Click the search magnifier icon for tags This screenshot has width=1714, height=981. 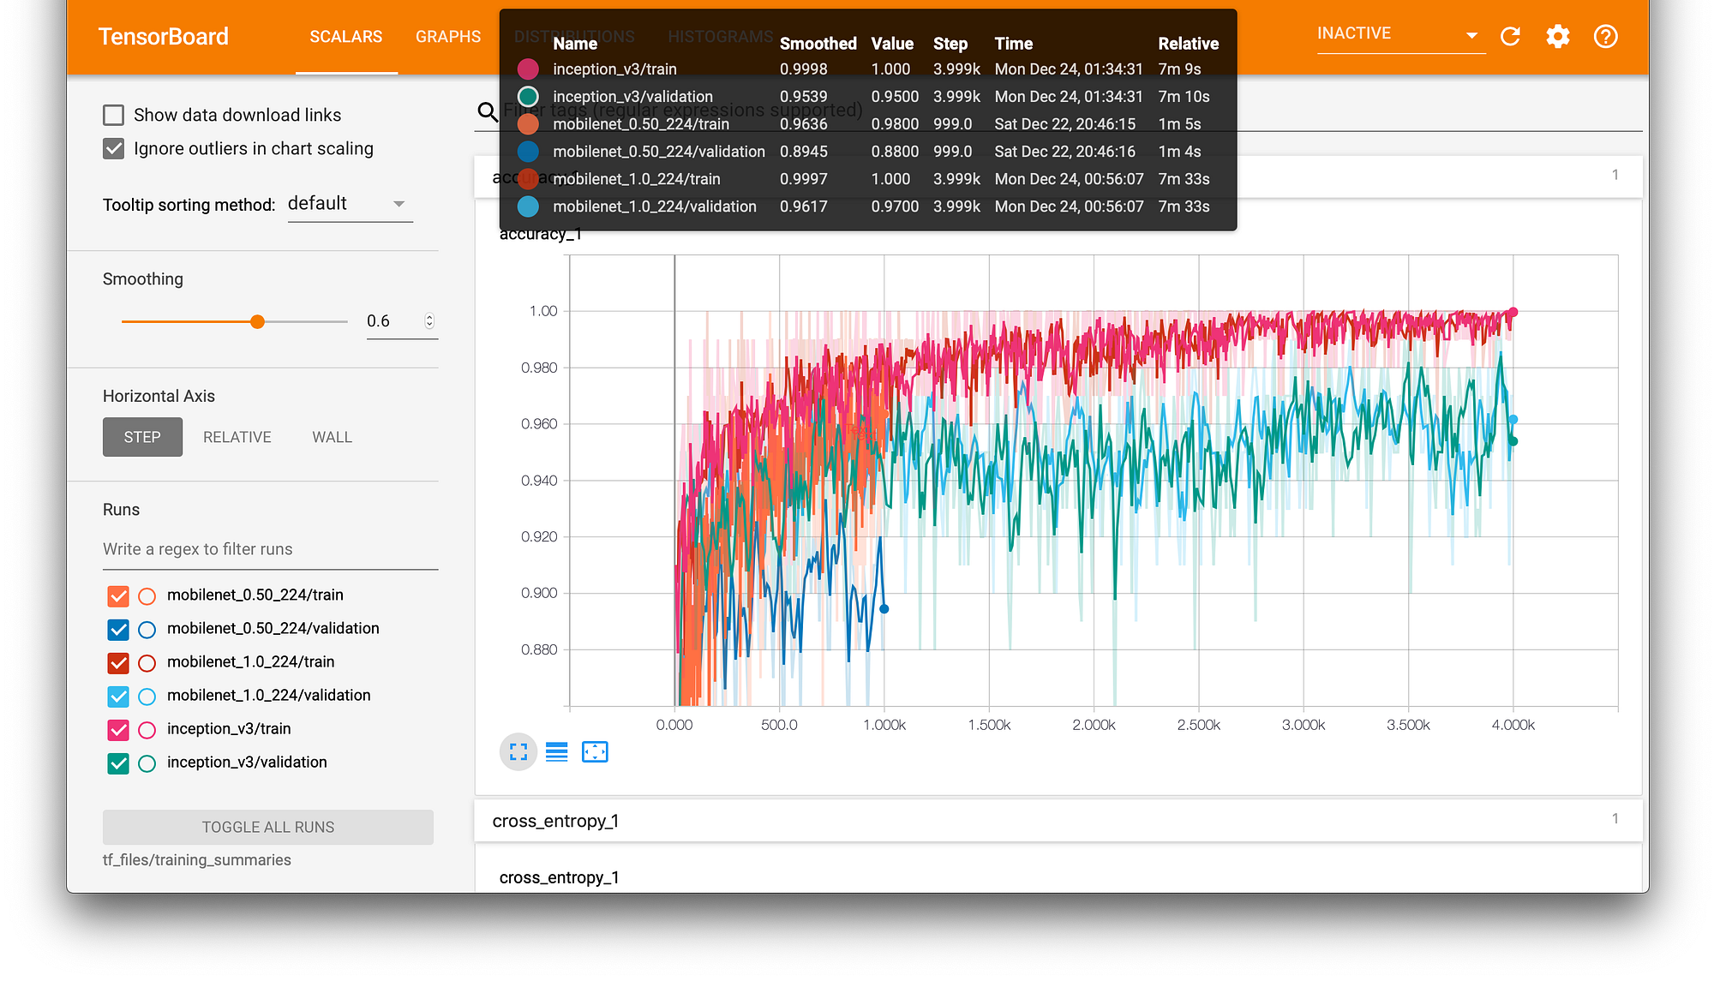[x=488, y=111]
